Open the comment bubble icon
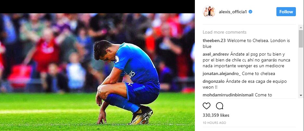This screenshot has width=304, height=131. point(220,106)
